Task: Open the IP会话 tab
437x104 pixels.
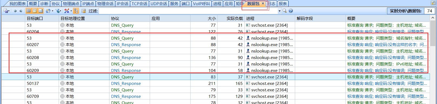Action: click(x=123, y=4)
